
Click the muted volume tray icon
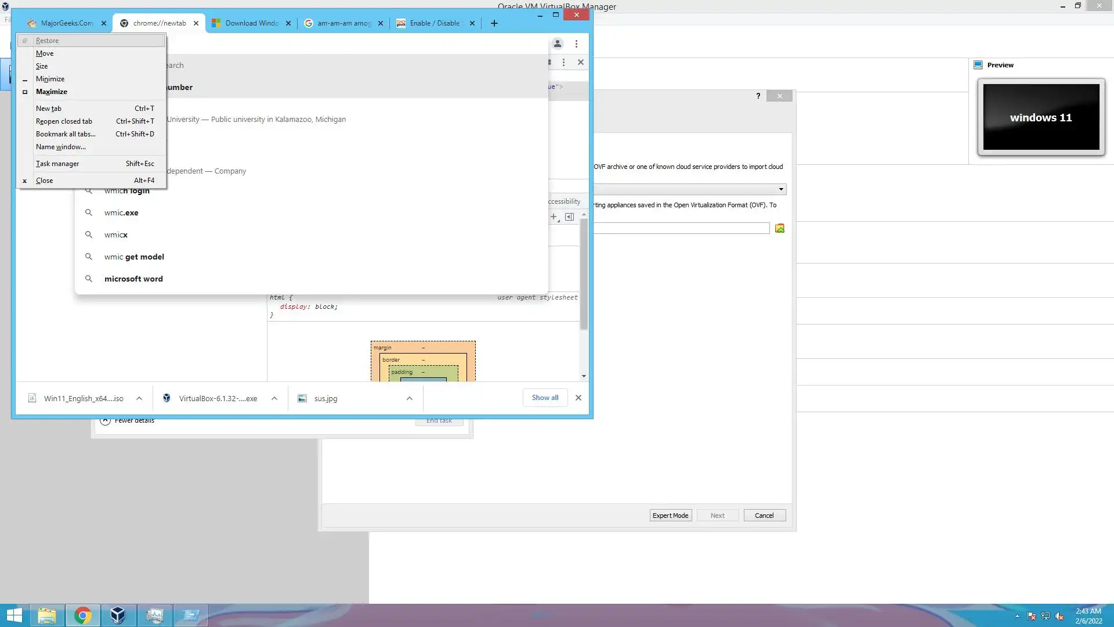1059,616
